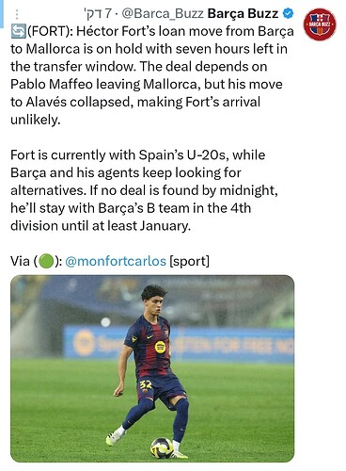Click the transfer arrows emoji icon

click(x=18, y=31)
